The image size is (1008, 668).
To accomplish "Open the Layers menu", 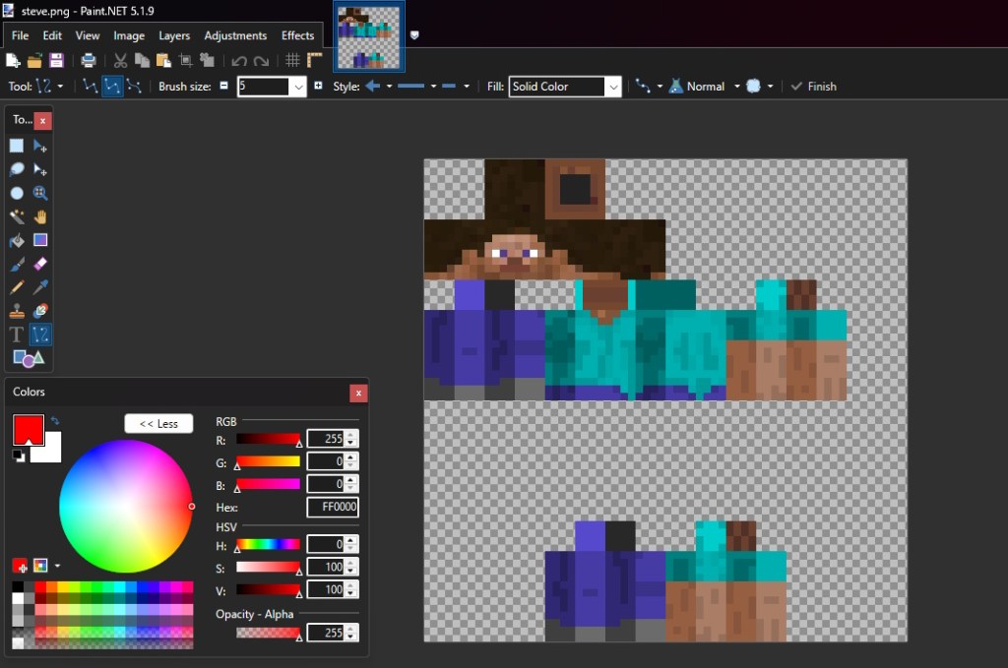I will click(174, 35).
